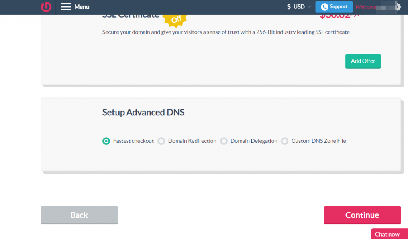Viewport: 408px width, 239px height.
Task: Click the dollar sign currency icon
Action: click(x=289, y=7)
